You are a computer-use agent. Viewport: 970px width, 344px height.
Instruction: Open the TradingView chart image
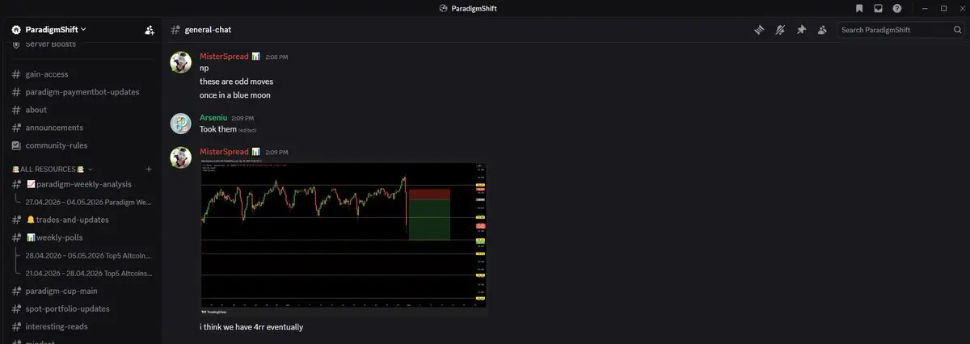(x=344, y=236)
